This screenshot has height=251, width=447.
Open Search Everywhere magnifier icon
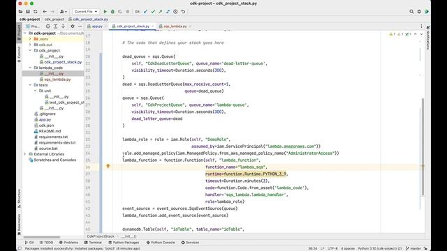click(411, 12)
